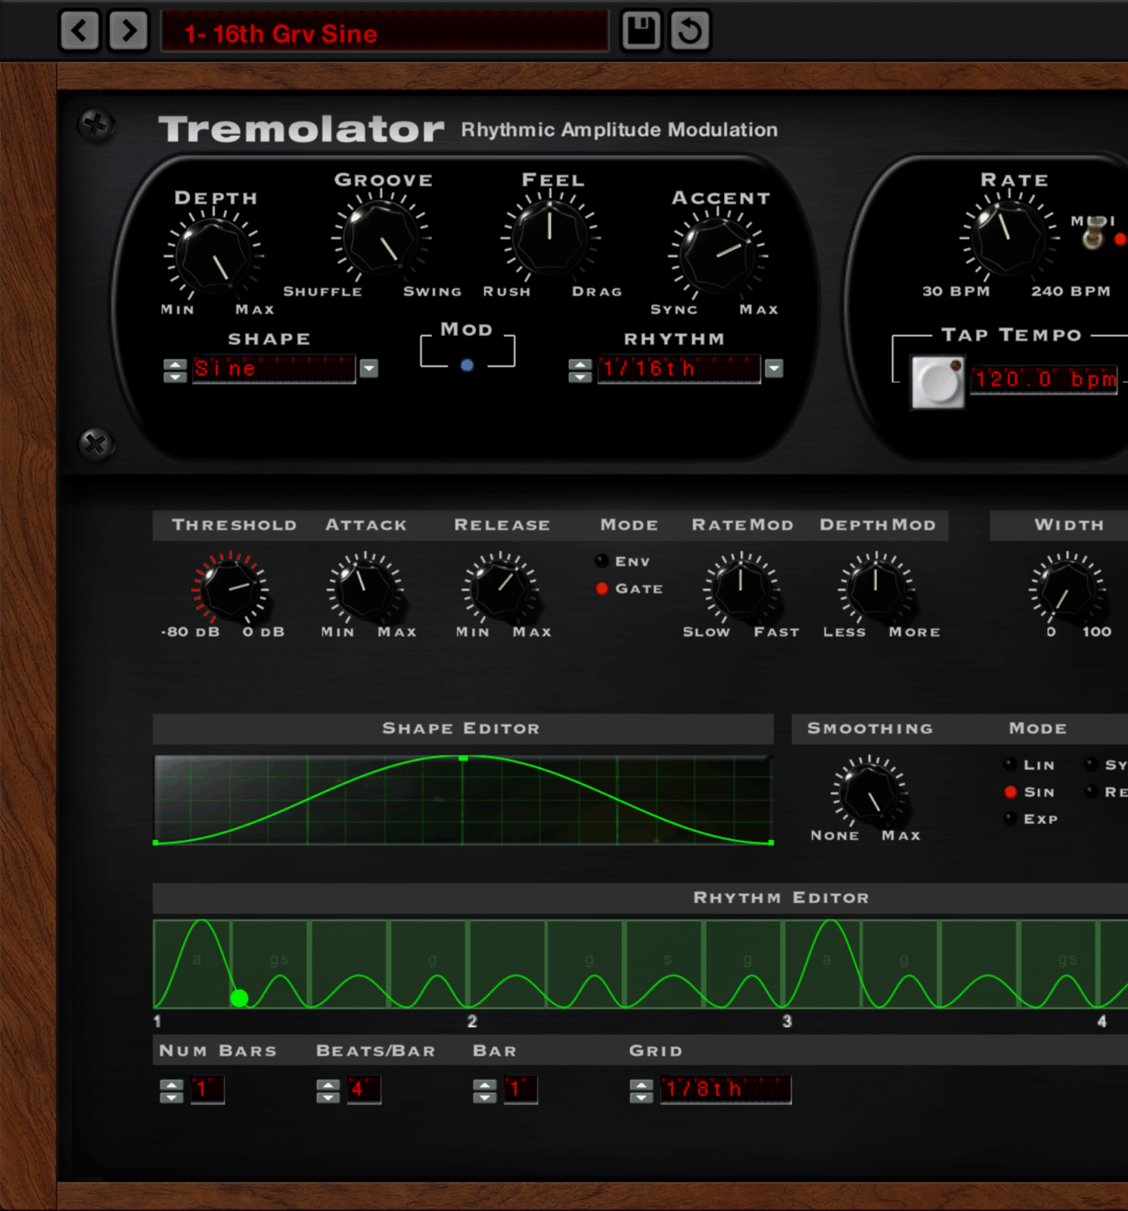Change Num Bars using its stepper

pos(172,1091)
